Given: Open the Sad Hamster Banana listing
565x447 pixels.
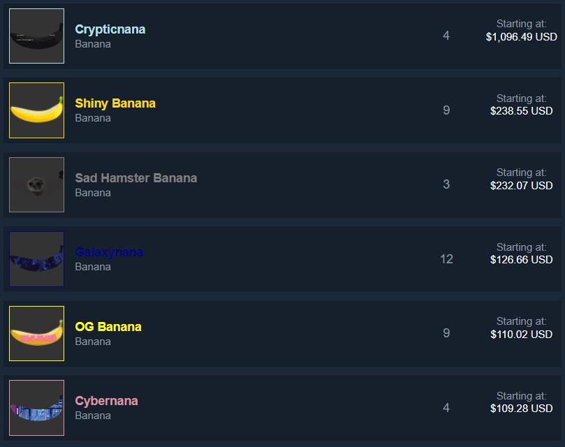Looking at the screenshot, I should (x=136, y=178).
